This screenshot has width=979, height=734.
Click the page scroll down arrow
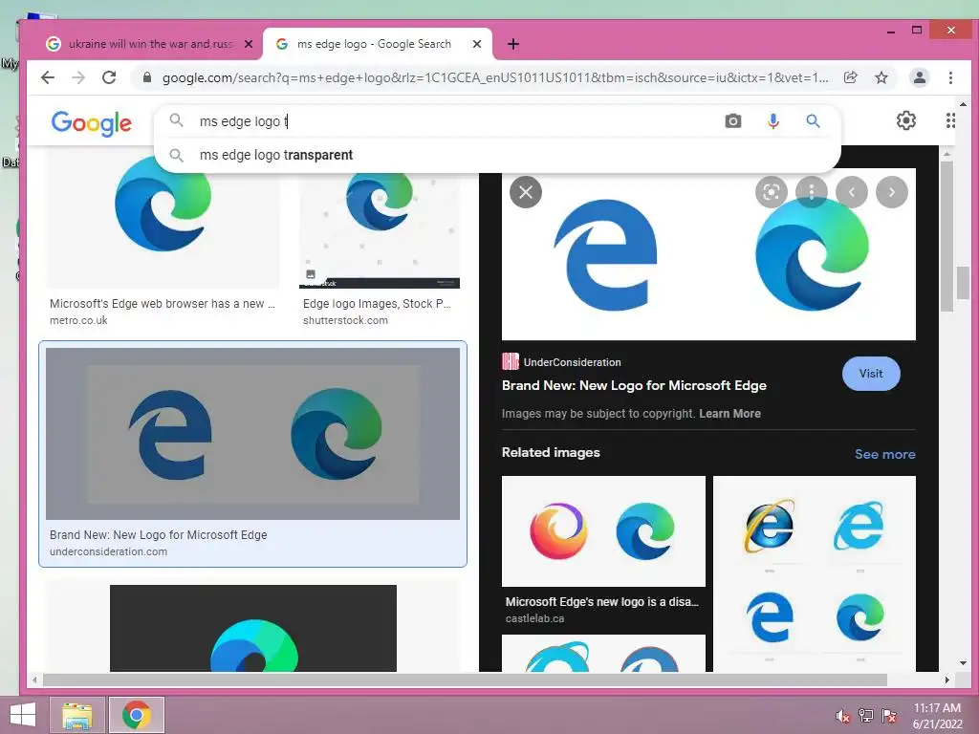click(963, 663)
